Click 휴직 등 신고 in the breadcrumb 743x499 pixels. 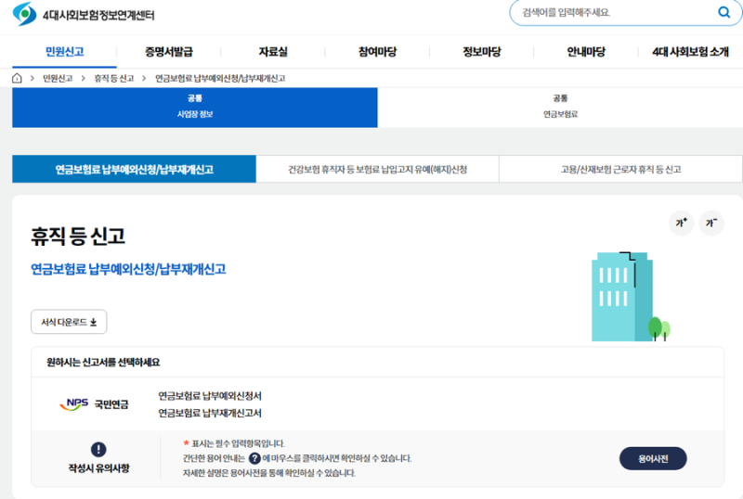click(x=113, y=79)
